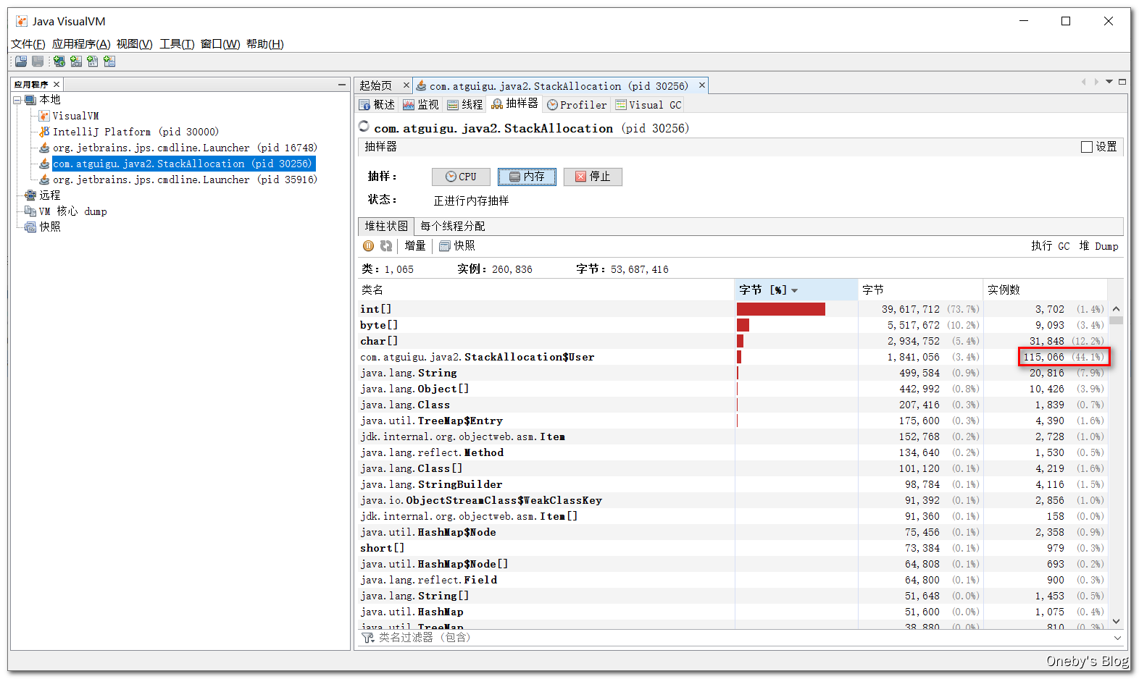
Task: Click the refresh results icon beside pause
Action: [x=386, y=246]
